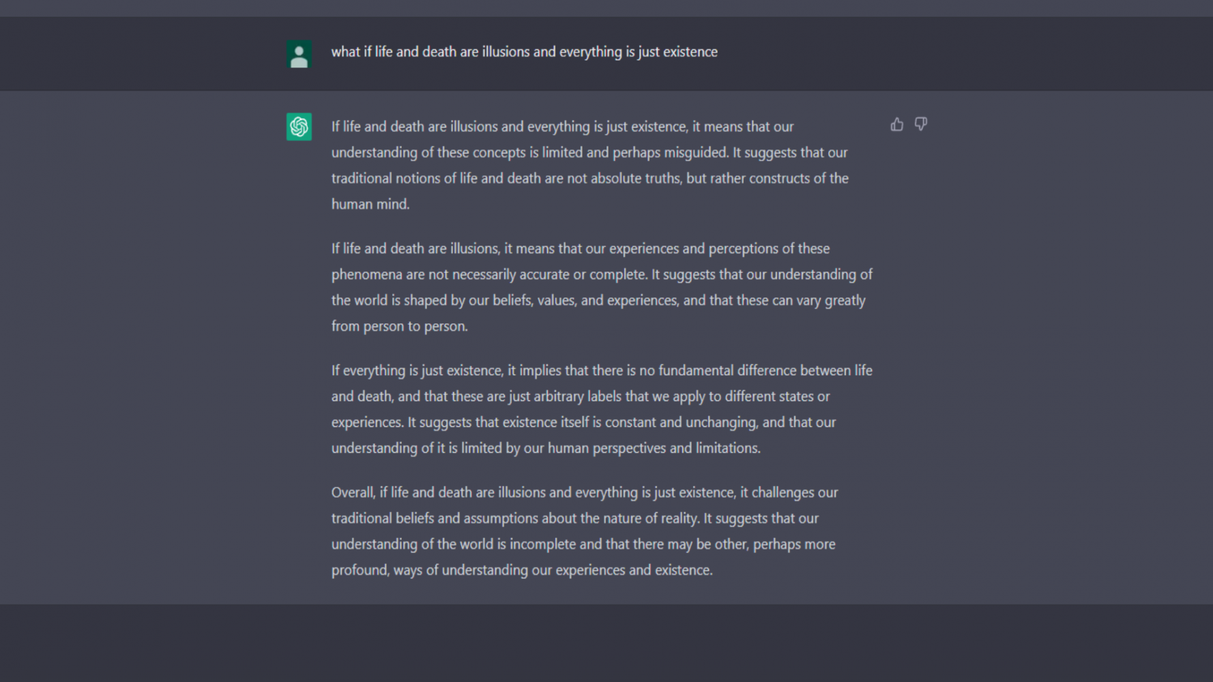Click the line starting "If everything is just existence"
The width and height of the screenshot is (1213, 682).
pos(602,371)
